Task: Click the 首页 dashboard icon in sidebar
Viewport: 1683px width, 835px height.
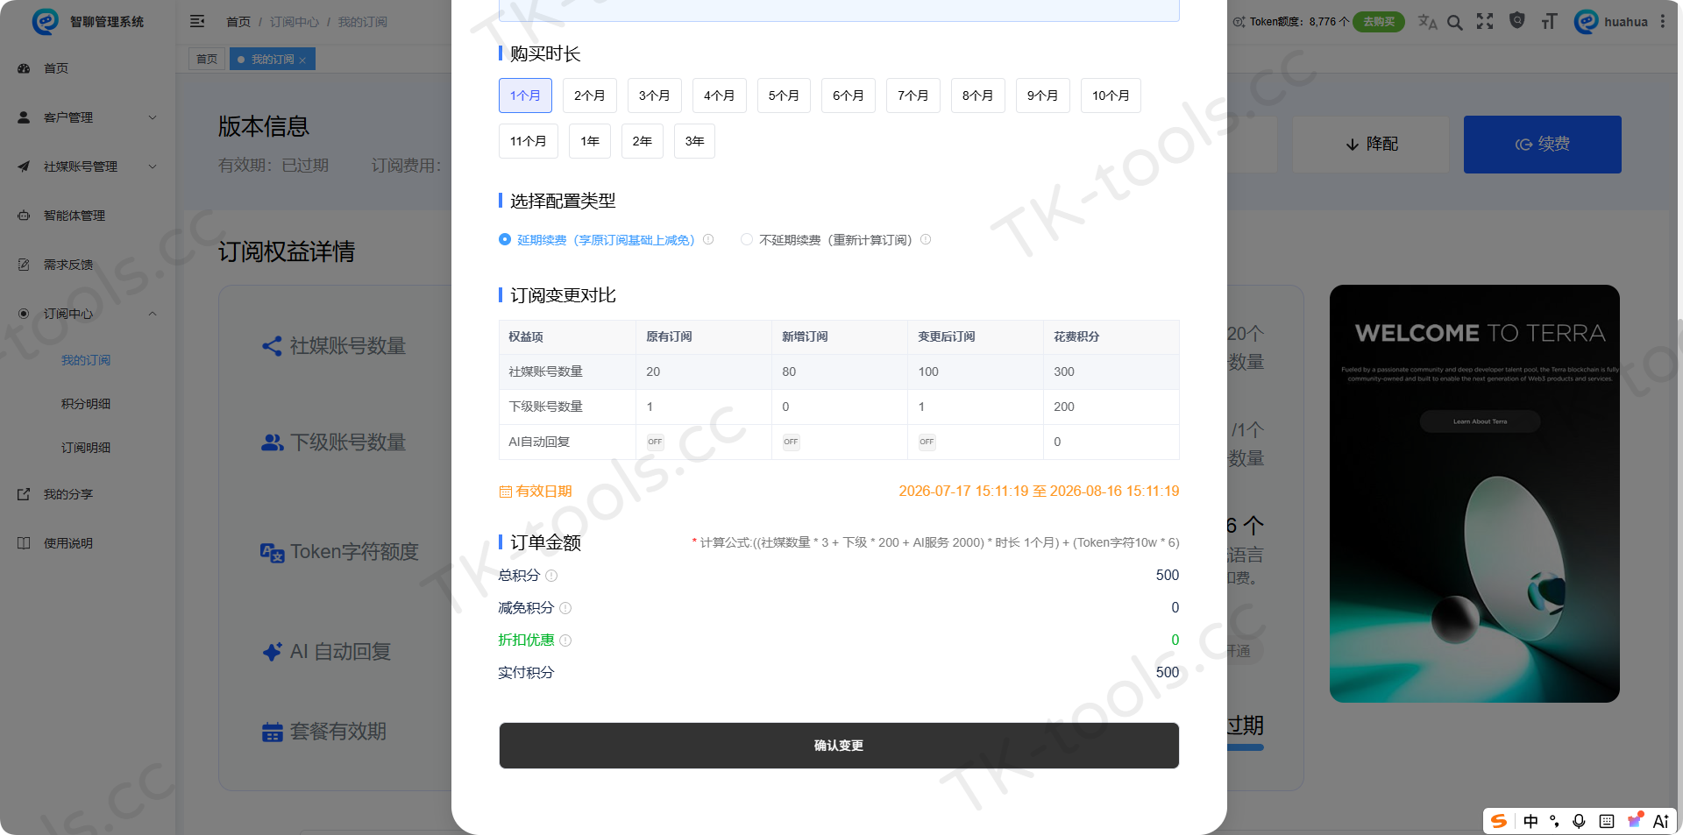Action: click(x=24, y=68)
